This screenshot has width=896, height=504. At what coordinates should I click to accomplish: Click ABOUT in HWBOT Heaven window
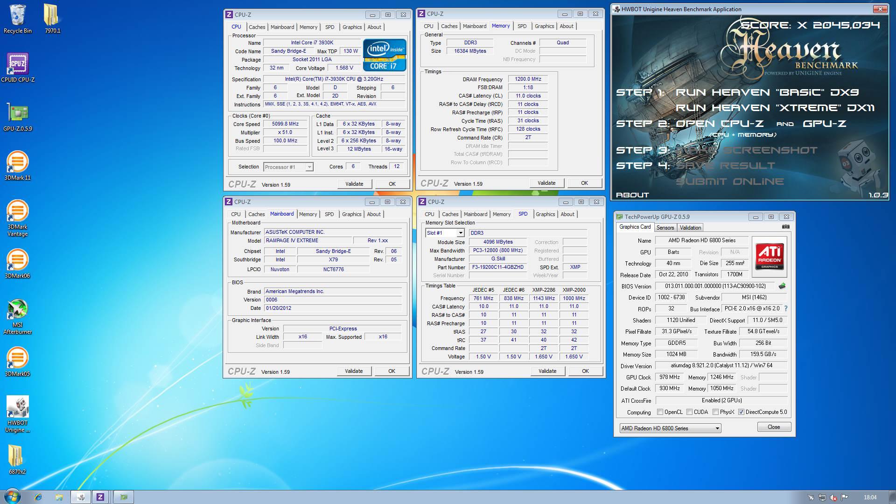click(632, 195)
